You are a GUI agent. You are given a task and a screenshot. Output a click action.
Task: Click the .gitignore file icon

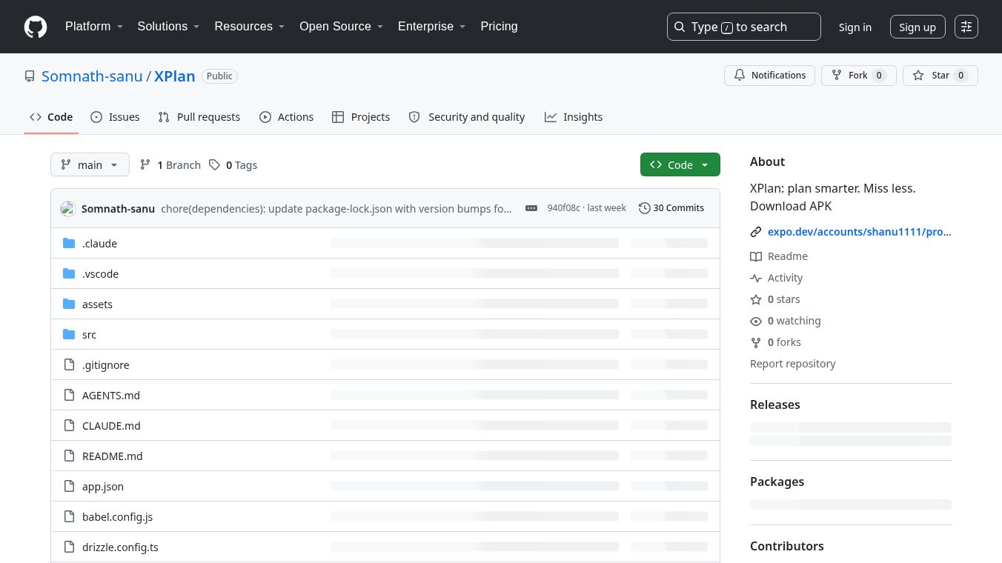69,364
